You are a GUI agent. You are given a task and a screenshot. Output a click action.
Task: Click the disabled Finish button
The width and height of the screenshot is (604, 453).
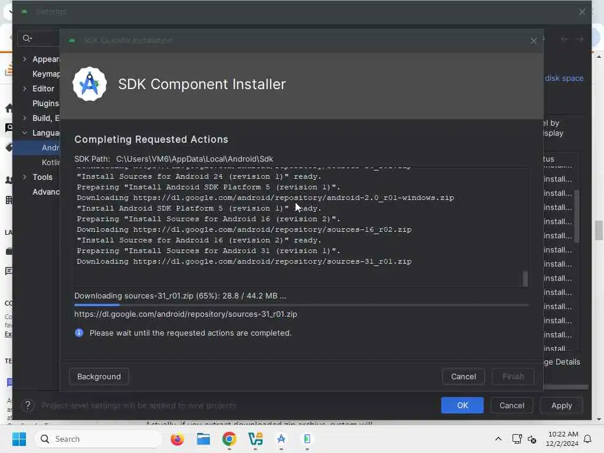pyautogui.click(x=513, y=376)
